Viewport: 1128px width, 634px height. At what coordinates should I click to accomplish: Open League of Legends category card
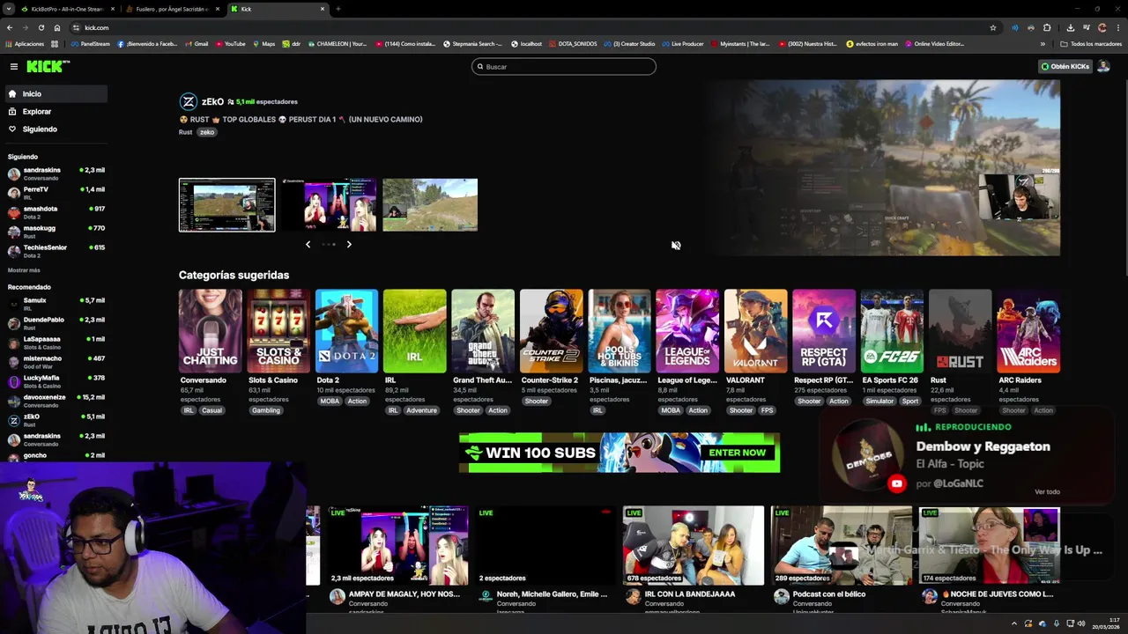[x=687, y=331]
